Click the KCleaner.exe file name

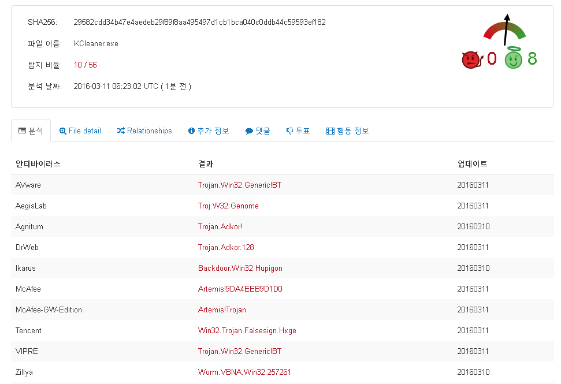96,44
